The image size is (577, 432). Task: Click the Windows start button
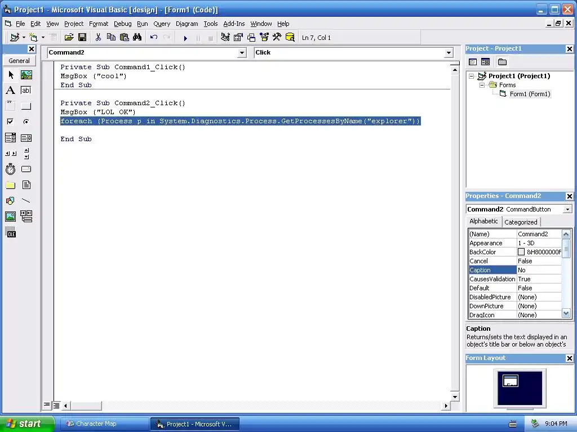click(27, 424)
